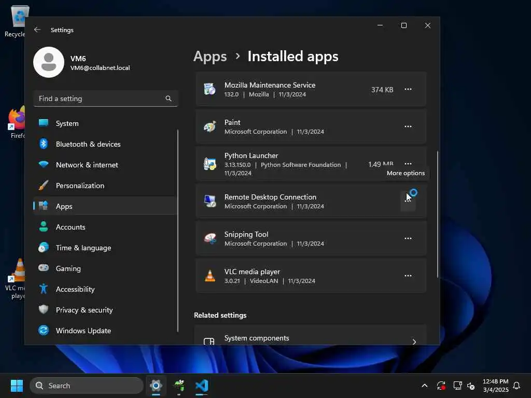
Task: Click the Remote Desktop Connection app icon
Action: pyautogui.click(x=210, y=201)
